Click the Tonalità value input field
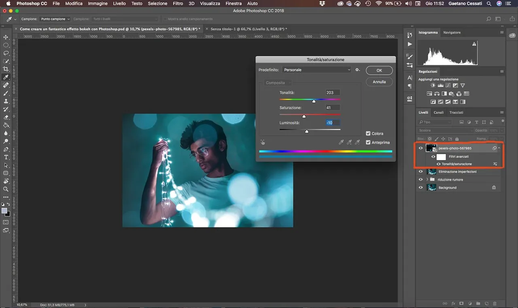Image resolution: width=518 pixels, height=308 pixels. click(333, 93)
